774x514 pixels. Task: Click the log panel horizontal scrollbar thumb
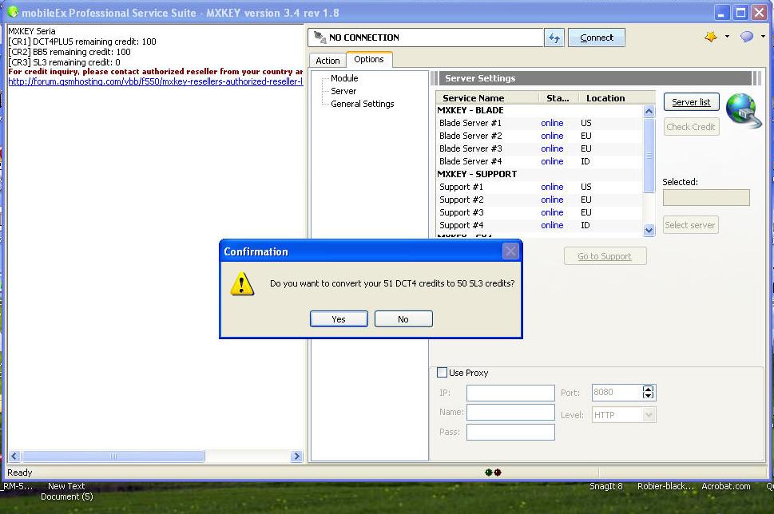[113, 457]
